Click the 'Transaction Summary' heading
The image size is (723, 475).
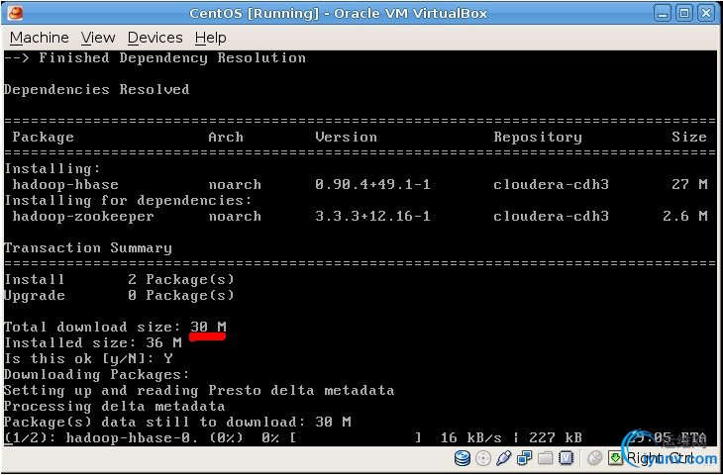pos(87,247)
